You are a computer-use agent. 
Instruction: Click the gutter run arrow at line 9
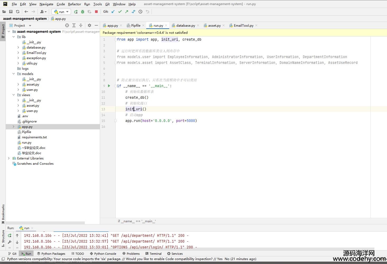109,86
